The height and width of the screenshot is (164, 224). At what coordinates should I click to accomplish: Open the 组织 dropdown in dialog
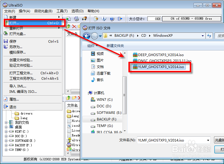coord(92,46)
